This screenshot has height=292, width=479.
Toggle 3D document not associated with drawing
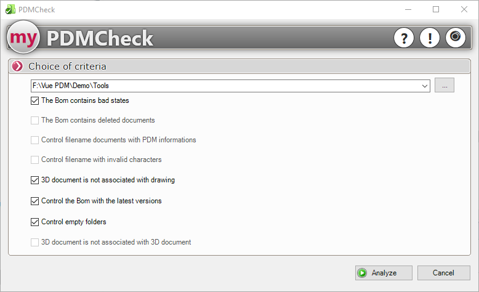[x=34, y=180]
